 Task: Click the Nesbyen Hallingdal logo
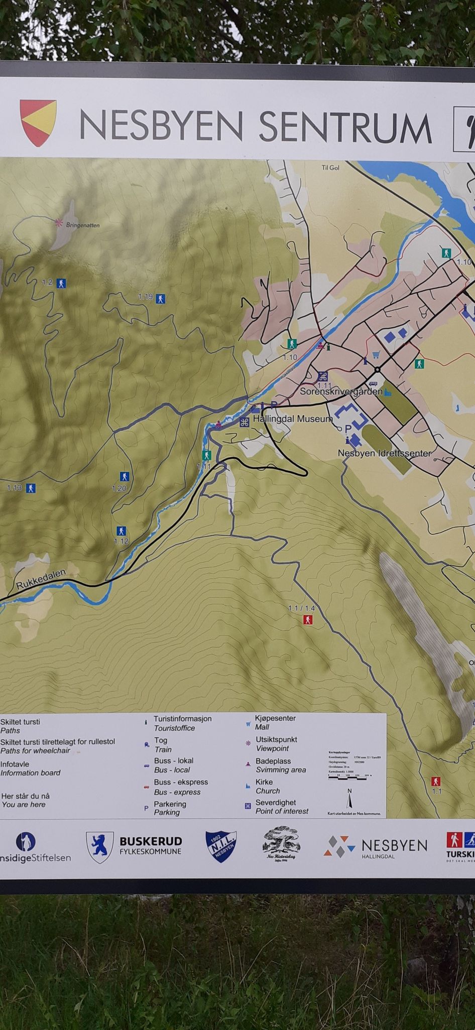377,847
